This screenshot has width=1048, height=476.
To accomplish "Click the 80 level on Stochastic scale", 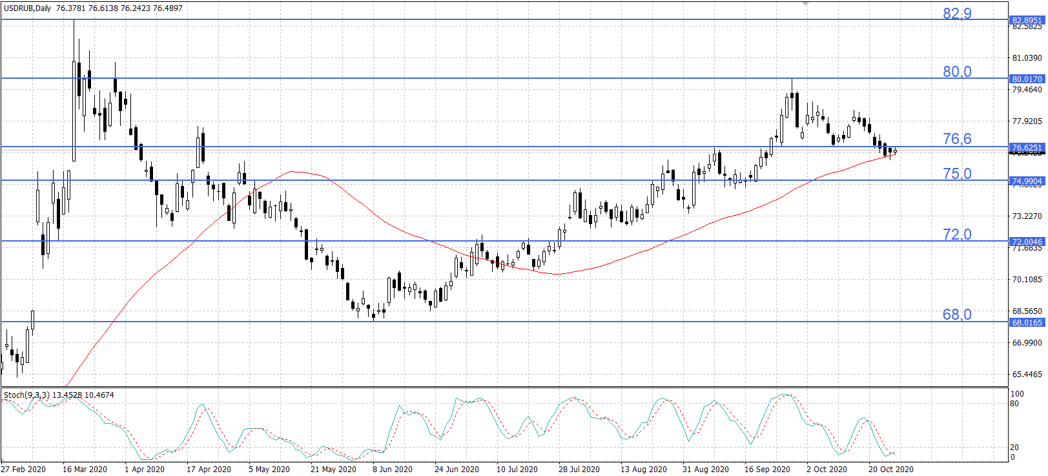I will (1014, 404).
